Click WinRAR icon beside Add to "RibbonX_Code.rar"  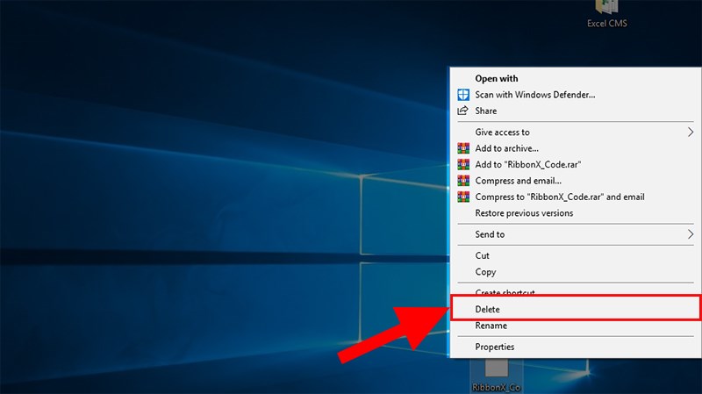pos(463,164)
